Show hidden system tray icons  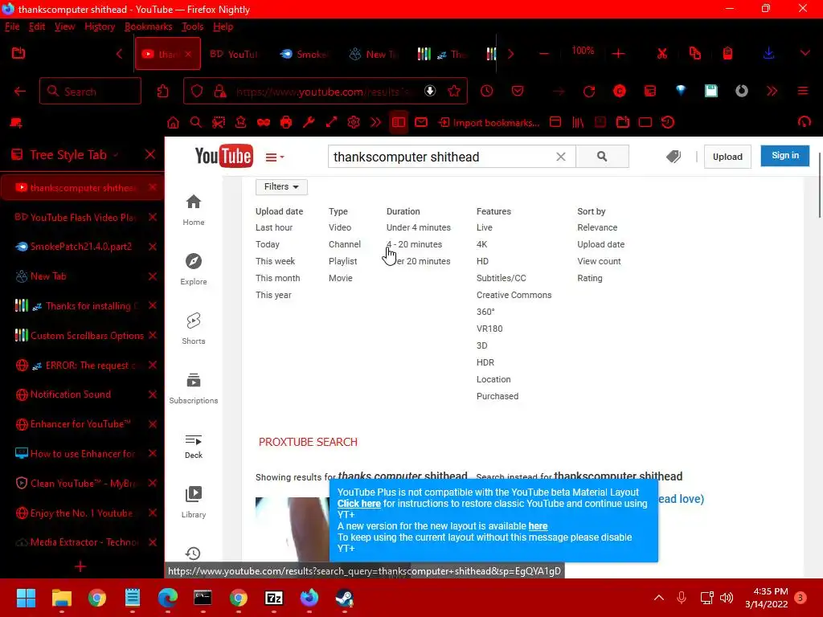pos(659,598)
